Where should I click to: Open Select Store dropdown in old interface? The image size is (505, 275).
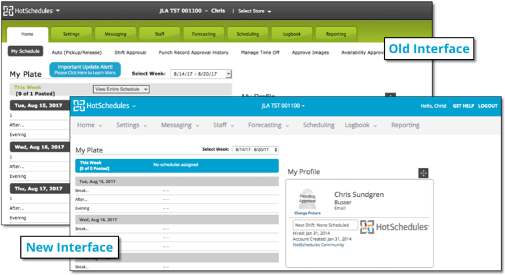point(254,11)
